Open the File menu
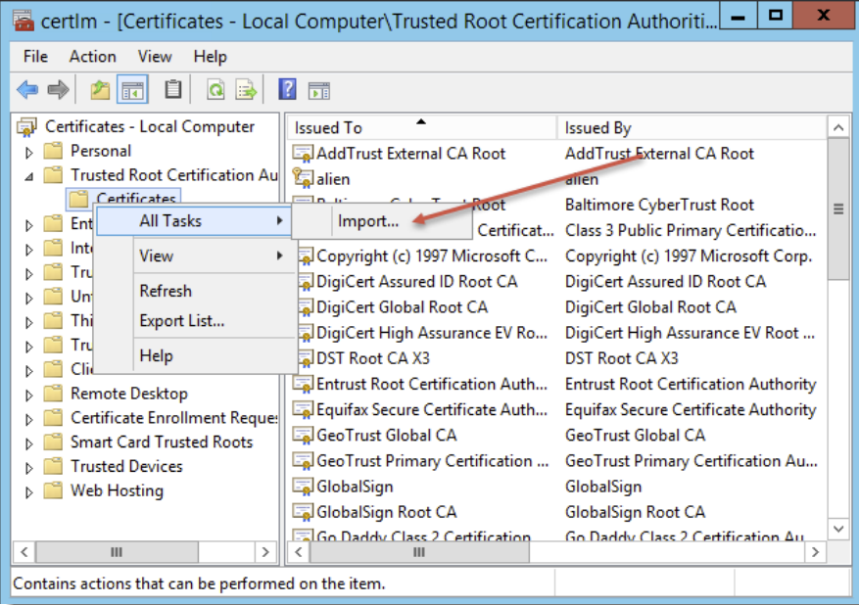 pyautogui.click(x=35, y=57)
